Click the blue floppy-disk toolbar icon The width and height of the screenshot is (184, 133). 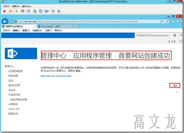click(x=47, y=11)
